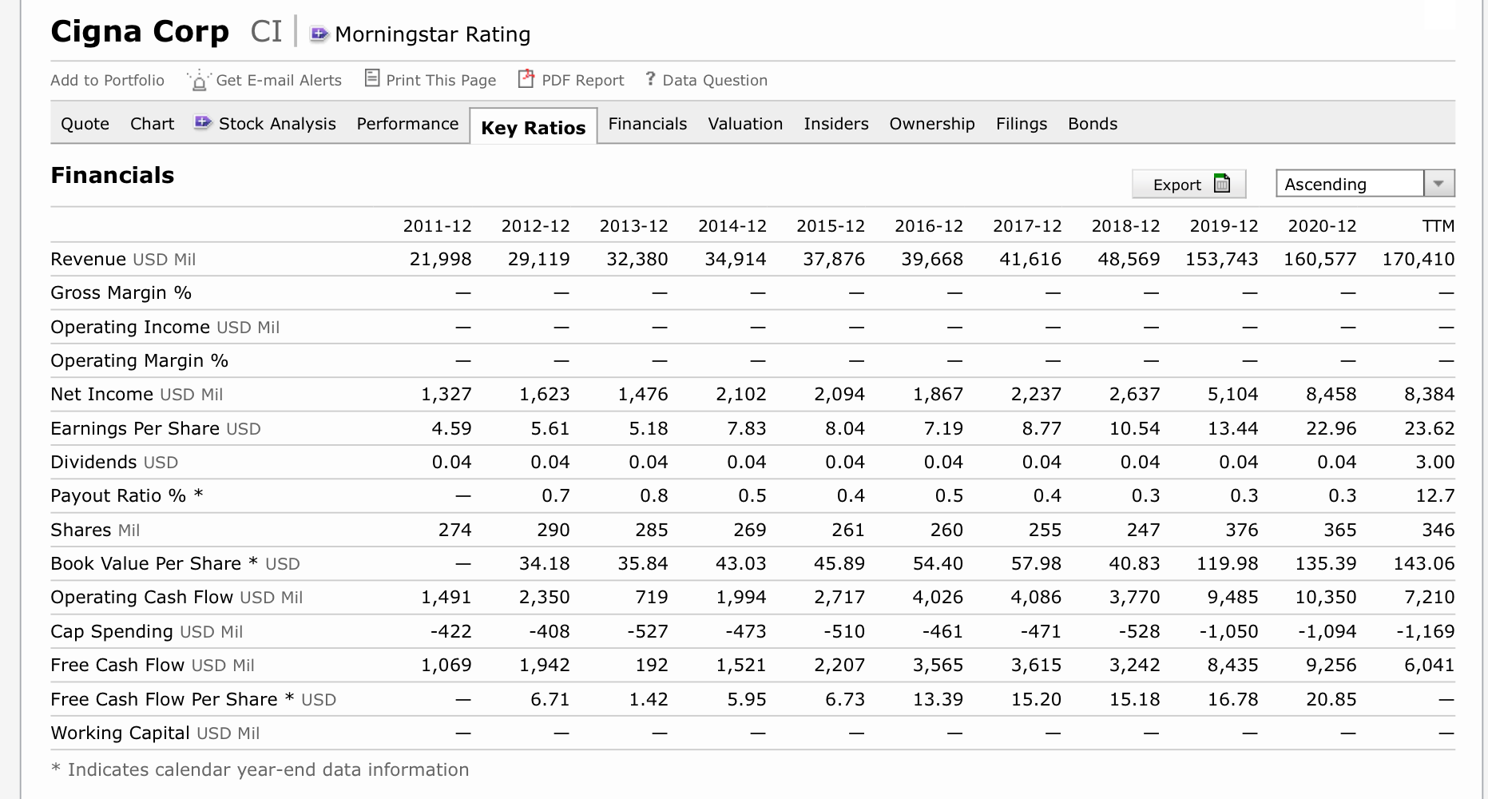This screenshot has height=799, width=1488.
Task: Open the Ownership tab
Action: pos(932,124)
